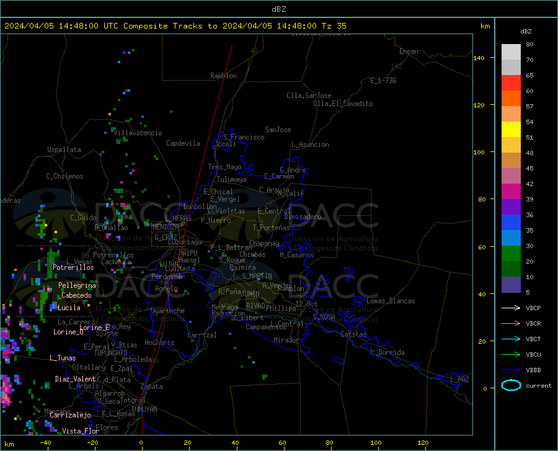Click the 120 km horizontal axis tick
This screenshot has height=451, width=558.
point(423,443)
